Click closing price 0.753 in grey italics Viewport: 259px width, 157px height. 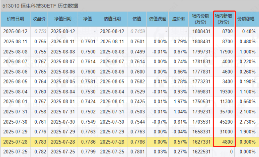[40, 31]
